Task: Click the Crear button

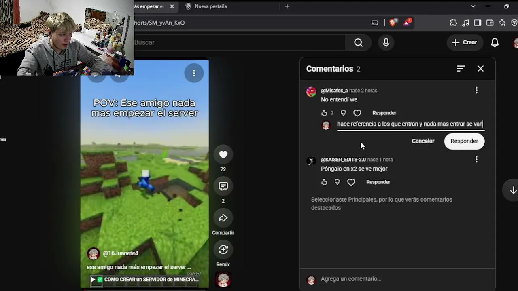Action: click(464, 42)
